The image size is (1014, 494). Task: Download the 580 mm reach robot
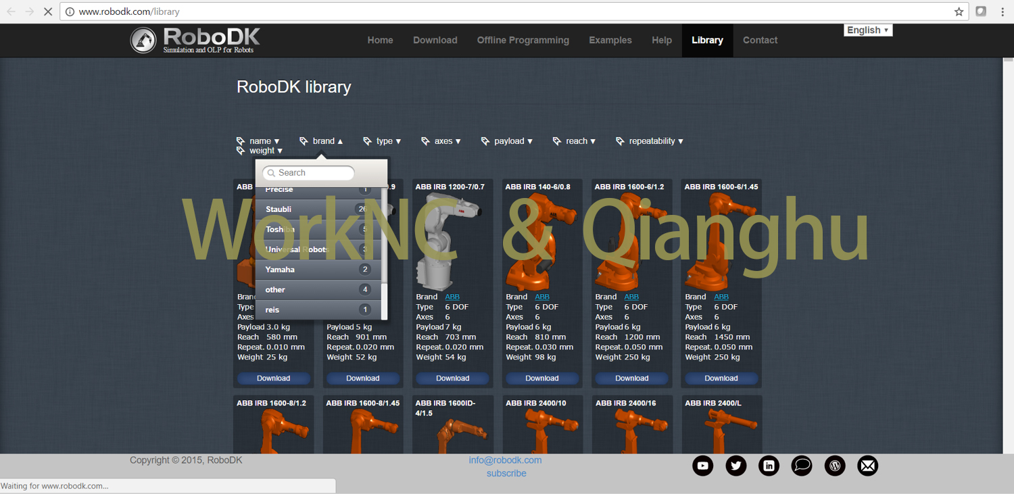pos(274,378)
